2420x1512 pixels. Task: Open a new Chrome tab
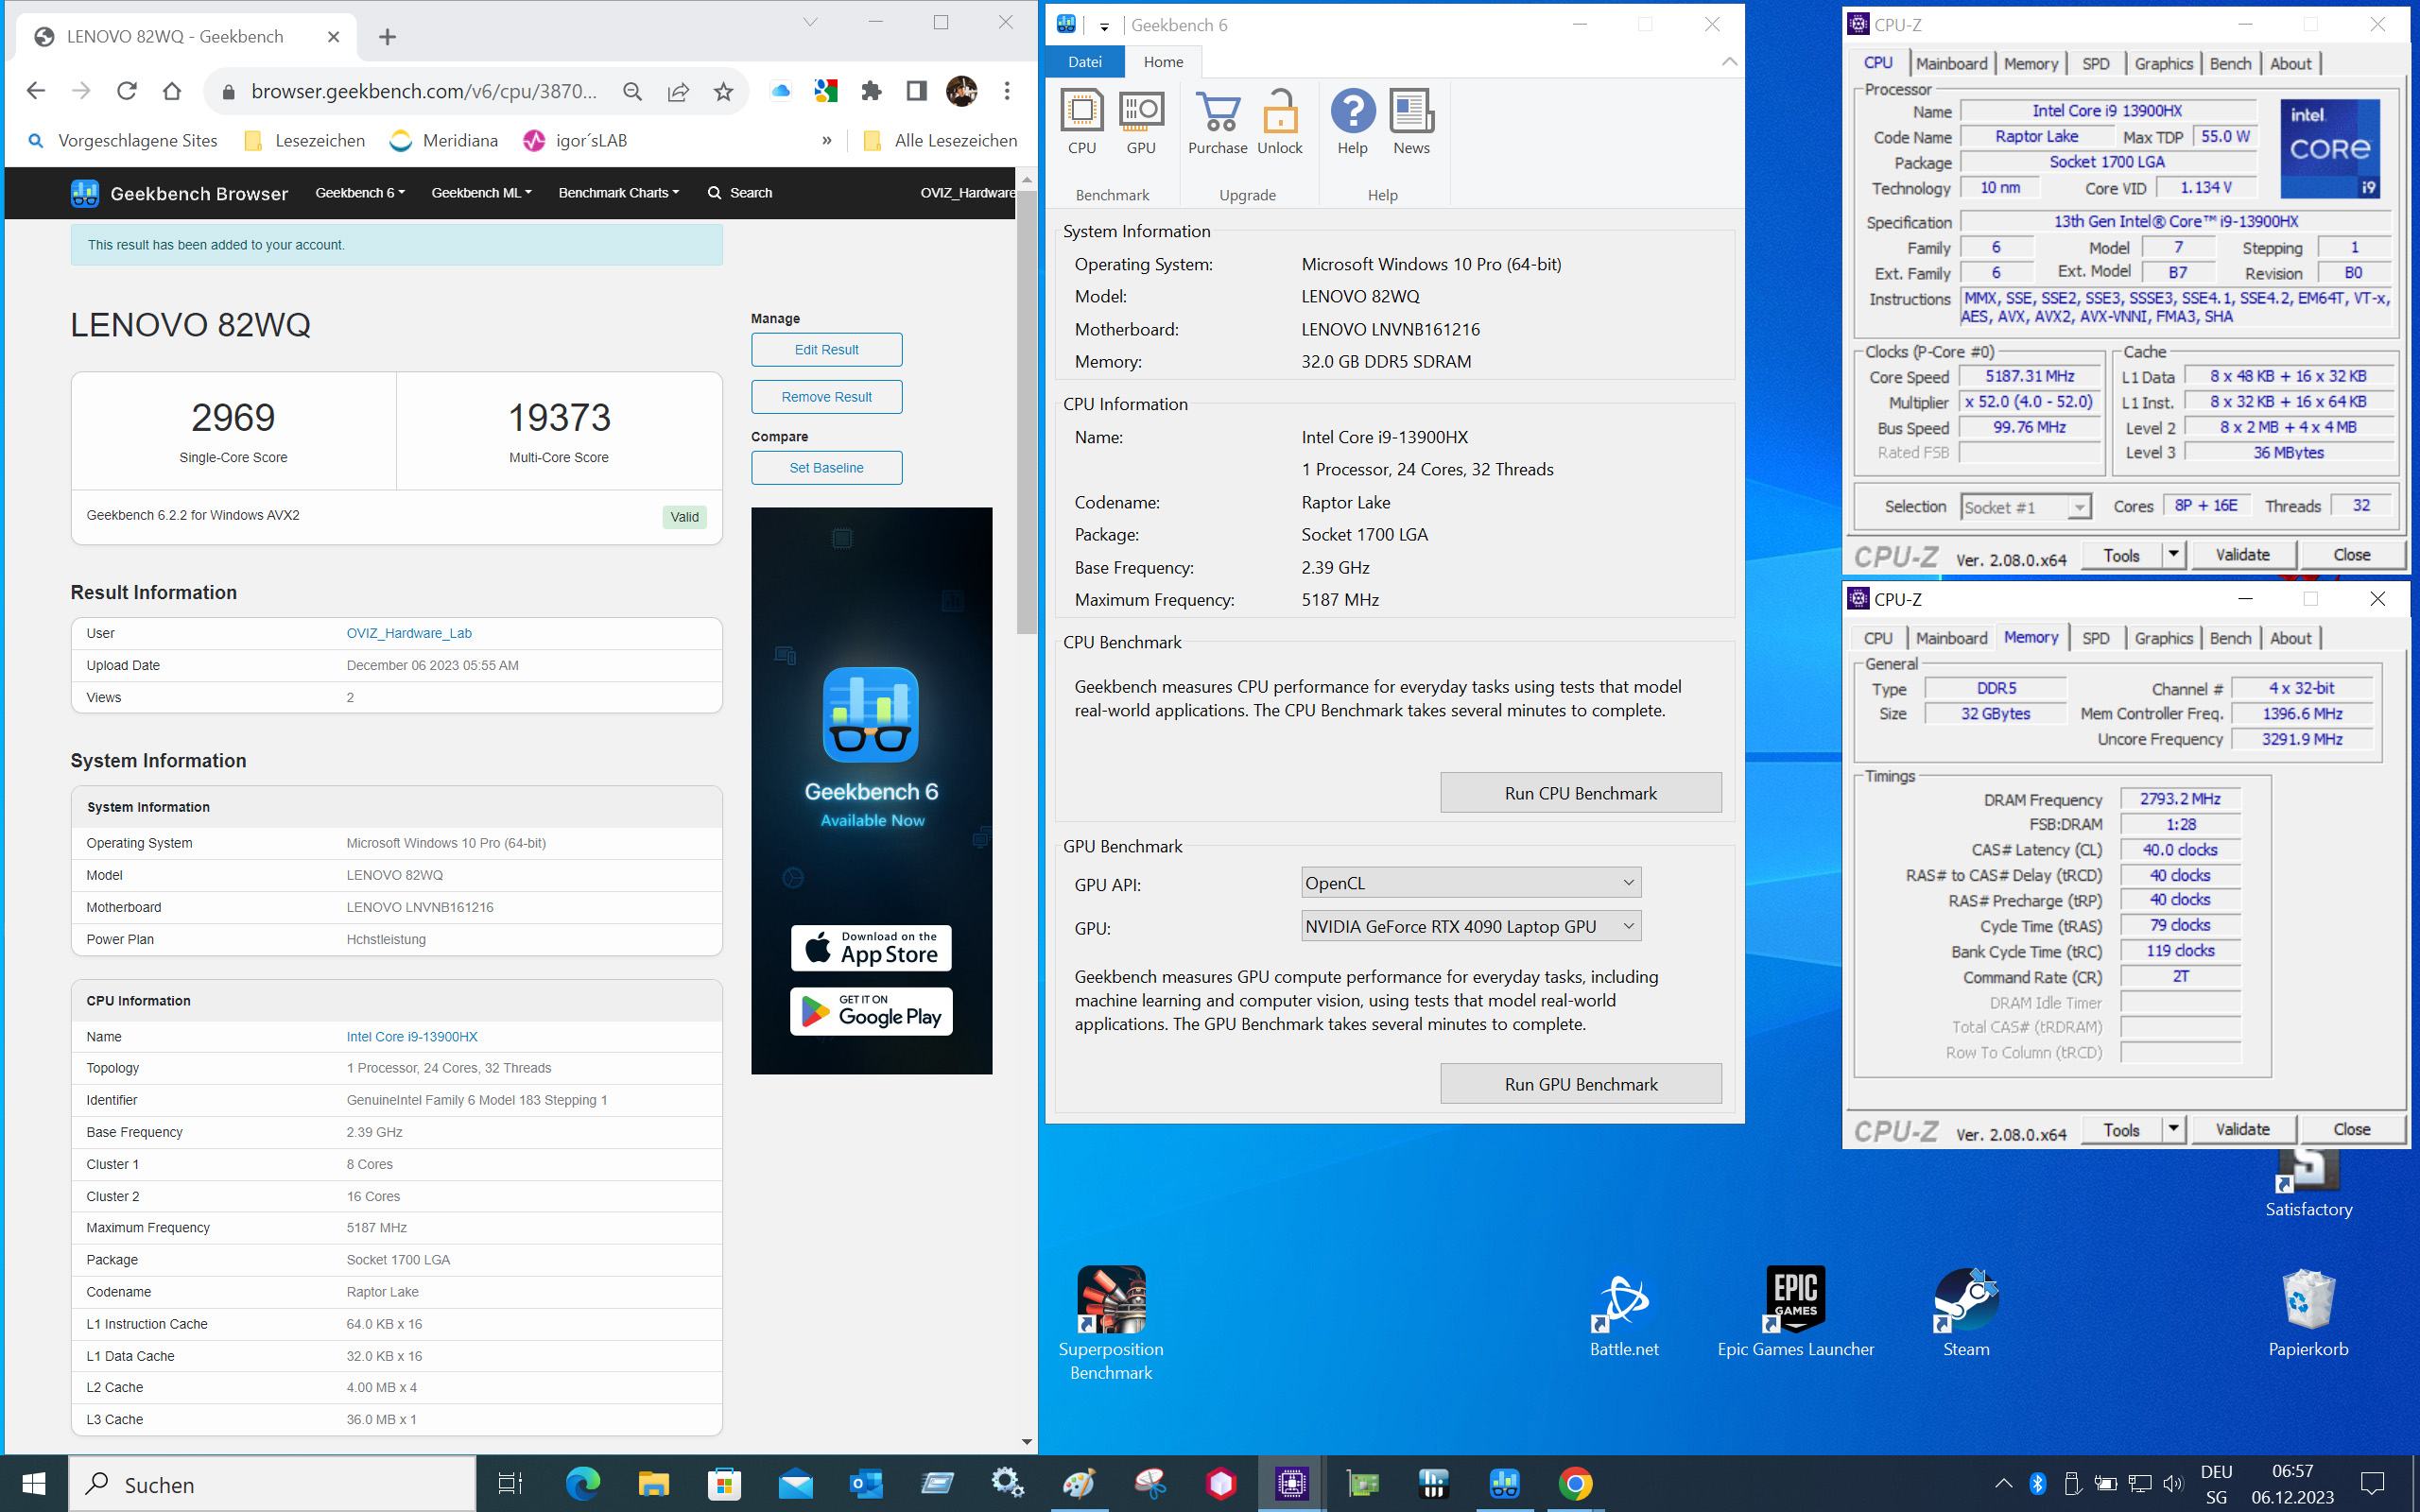(388, 37)
